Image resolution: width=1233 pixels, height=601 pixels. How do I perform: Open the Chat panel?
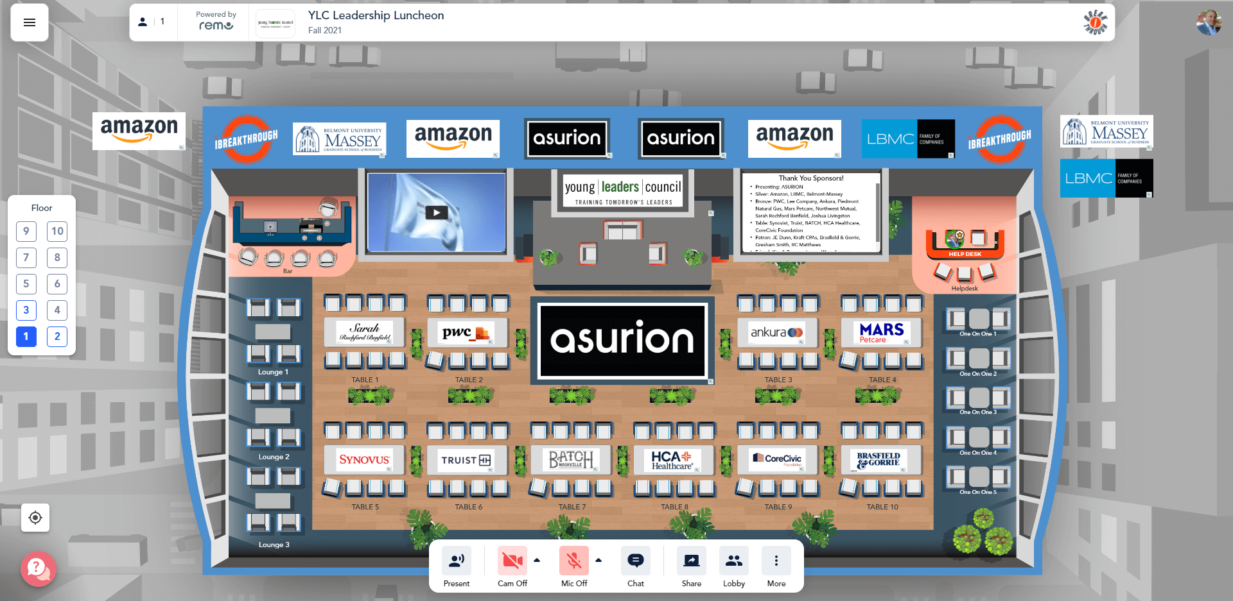tap(636, 561)
